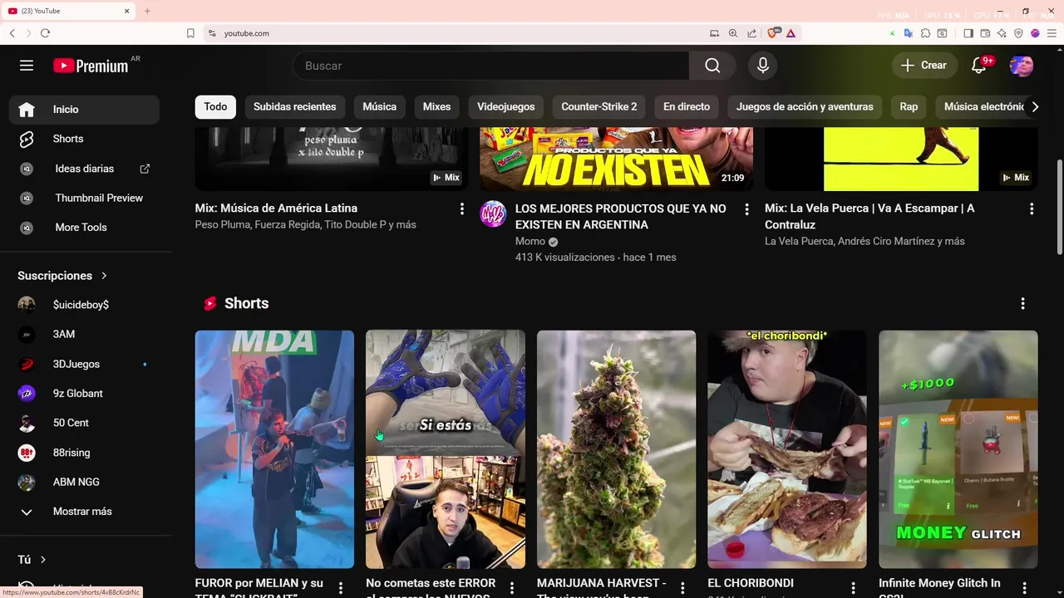Open the browser extensions puzzle icon

point(925,33)
